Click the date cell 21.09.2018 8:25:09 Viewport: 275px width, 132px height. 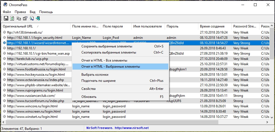click(213, 101)
